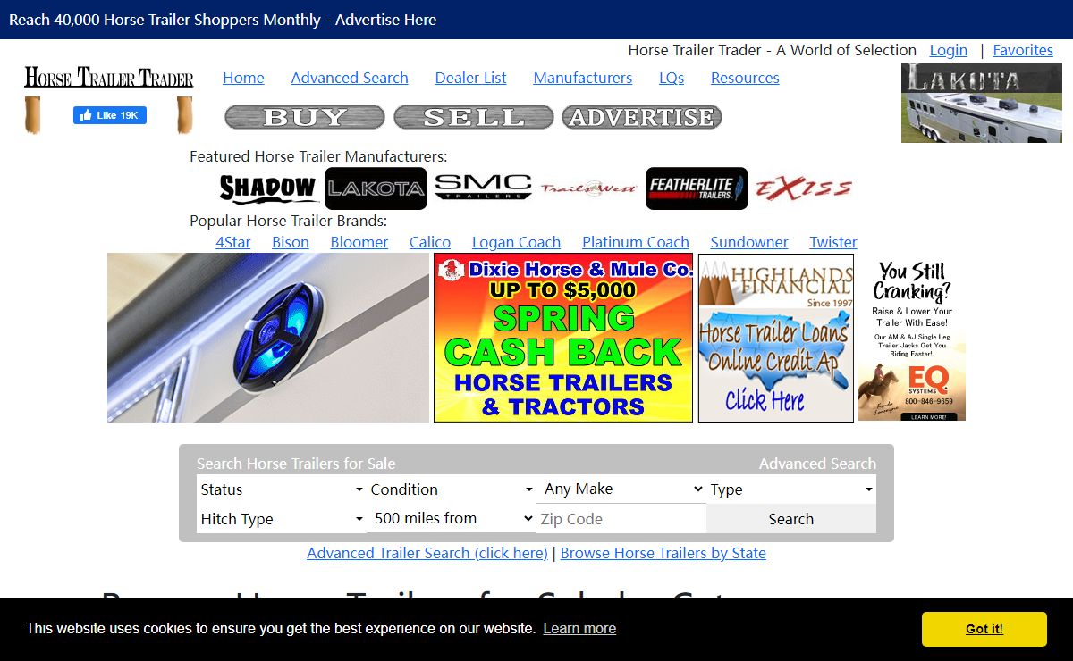Open the Trails West logo
Viewport: 1073px width, 661px height.
coord(588,188)
